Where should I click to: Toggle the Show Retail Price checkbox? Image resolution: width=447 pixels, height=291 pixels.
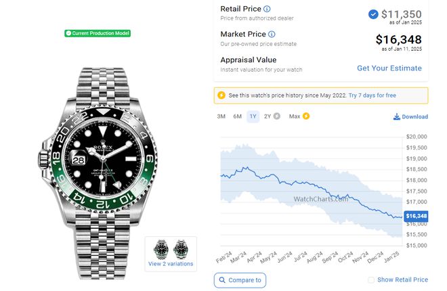(371, 280)
